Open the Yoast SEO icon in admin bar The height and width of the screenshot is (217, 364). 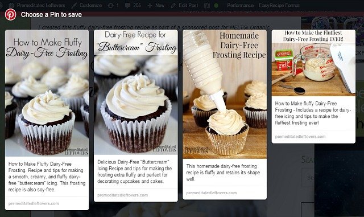pos(206,5)
